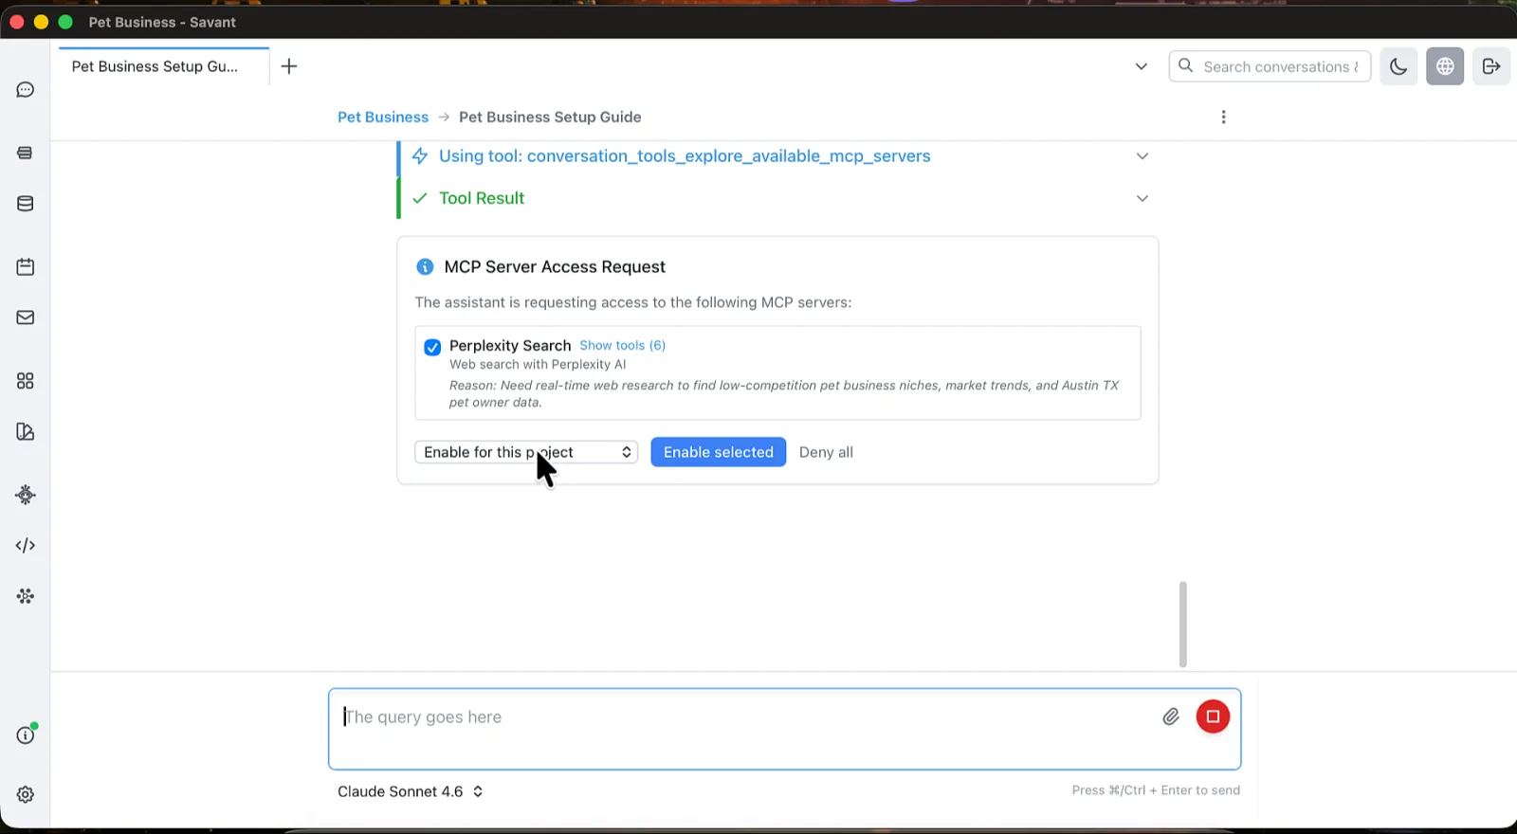Open the three-dot conversation options menu
Viewport: 1517px width, 834px height.
pyautogui.click(x=1223, y=117)
